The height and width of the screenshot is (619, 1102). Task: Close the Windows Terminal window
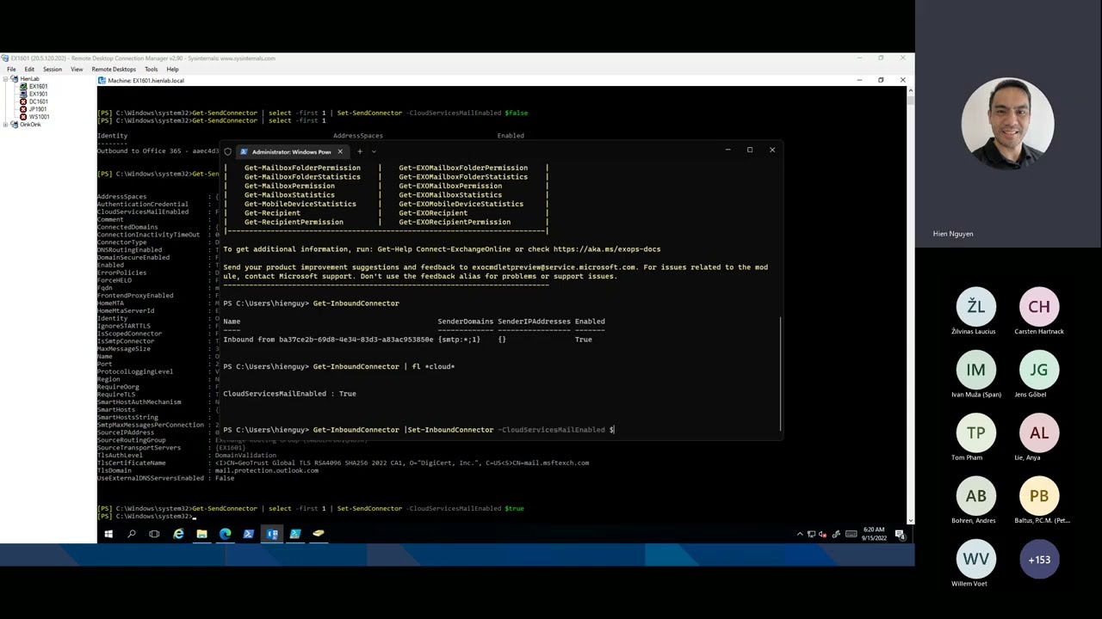[x=772, y=150]
